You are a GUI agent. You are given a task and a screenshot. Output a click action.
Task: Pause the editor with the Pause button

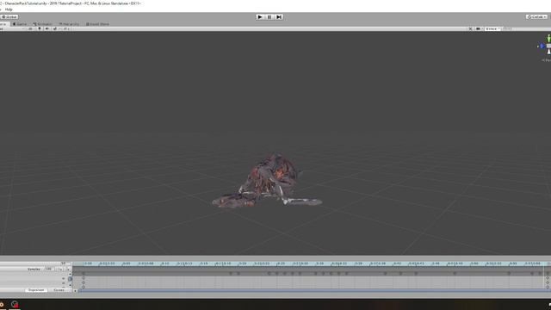pyautogui.click(x=269, y=17)
